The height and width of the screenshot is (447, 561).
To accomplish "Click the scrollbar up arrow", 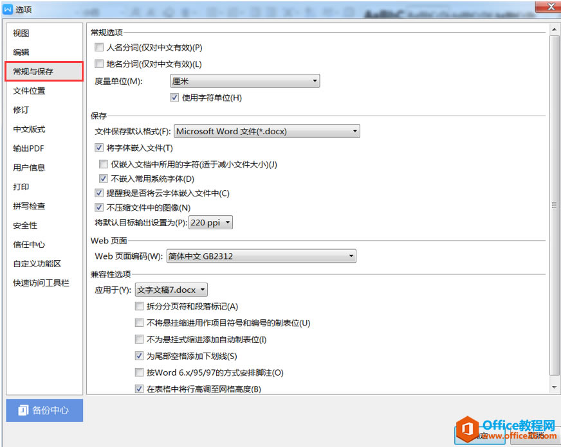I will [x=554, y=30].
